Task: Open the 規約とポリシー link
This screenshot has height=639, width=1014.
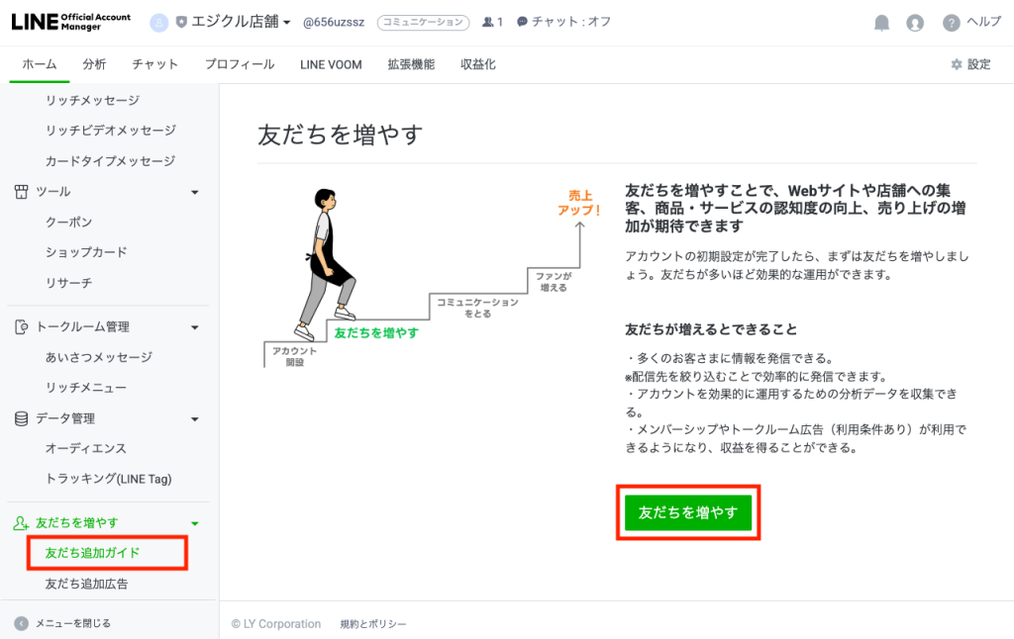Action: tap(373, 624)
